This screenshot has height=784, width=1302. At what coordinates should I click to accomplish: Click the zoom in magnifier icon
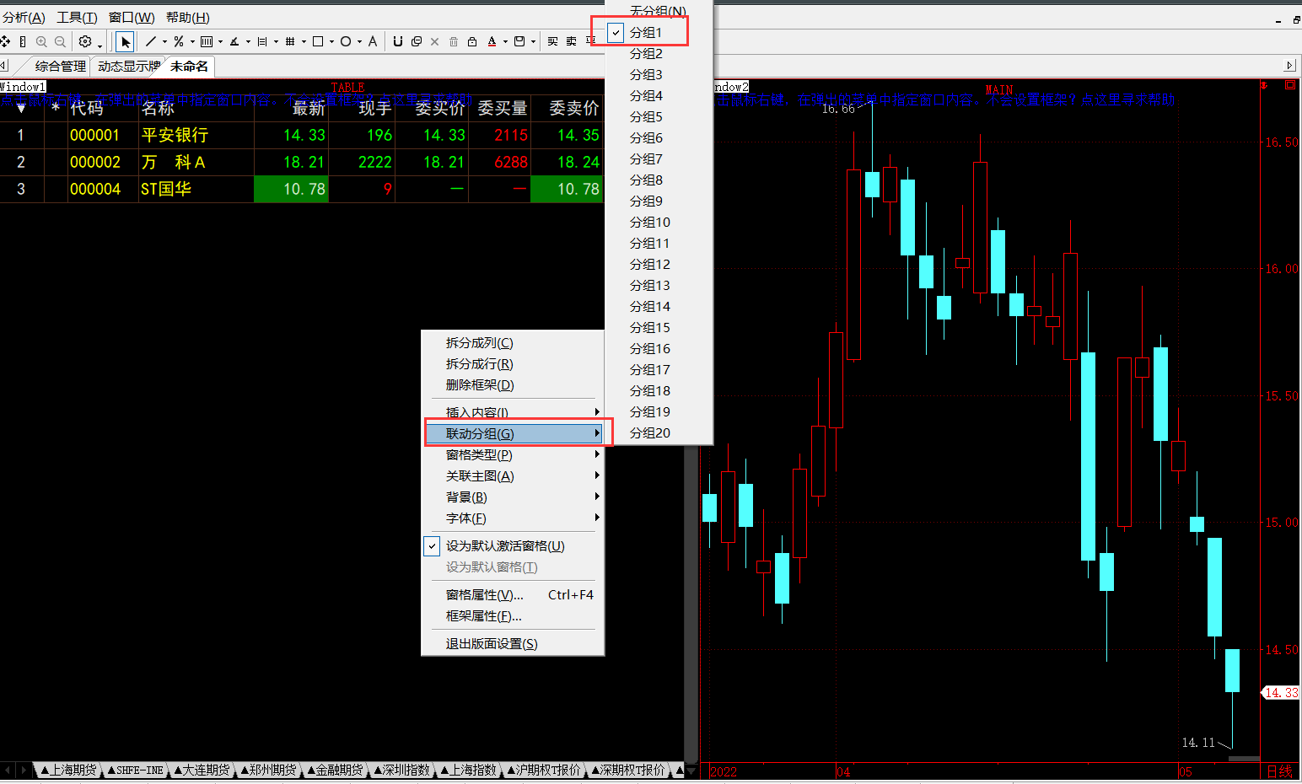(x=41, y=41)
